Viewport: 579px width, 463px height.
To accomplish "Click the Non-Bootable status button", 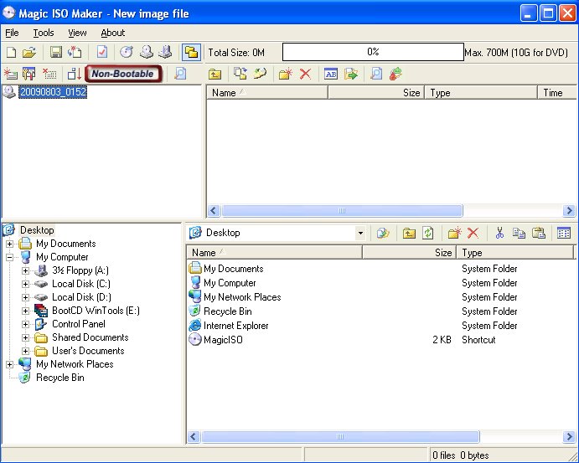I will [123, 74].
